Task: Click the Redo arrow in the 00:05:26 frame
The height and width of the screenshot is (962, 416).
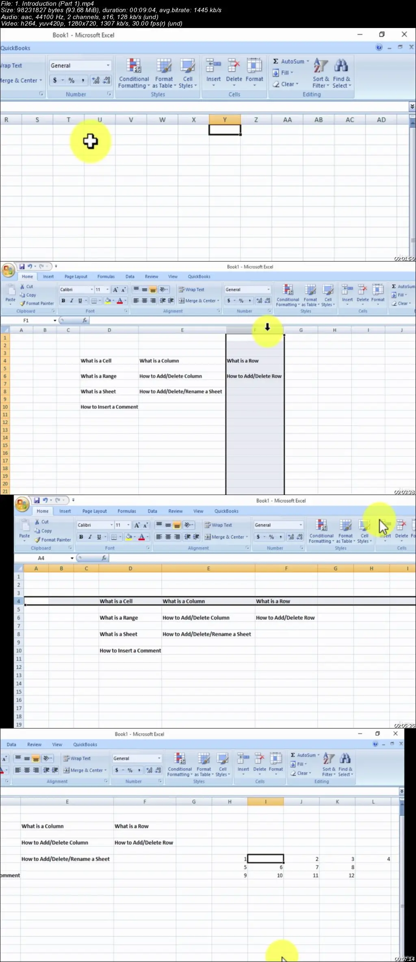Action: tap(58, 500)
